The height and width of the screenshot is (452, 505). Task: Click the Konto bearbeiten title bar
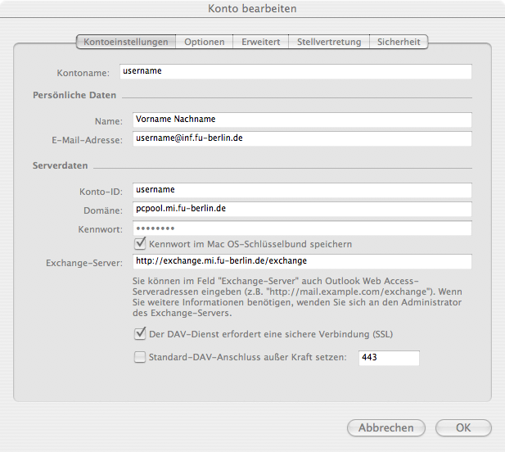252,9
